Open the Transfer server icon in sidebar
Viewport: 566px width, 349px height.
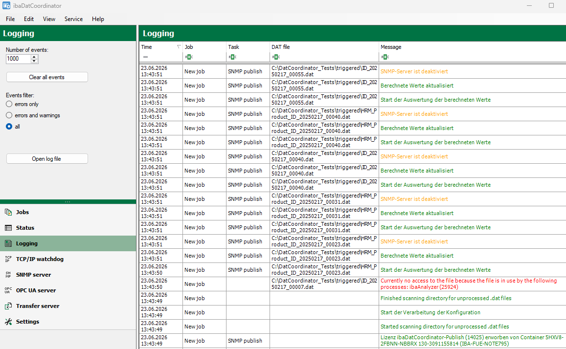point(8,305)
